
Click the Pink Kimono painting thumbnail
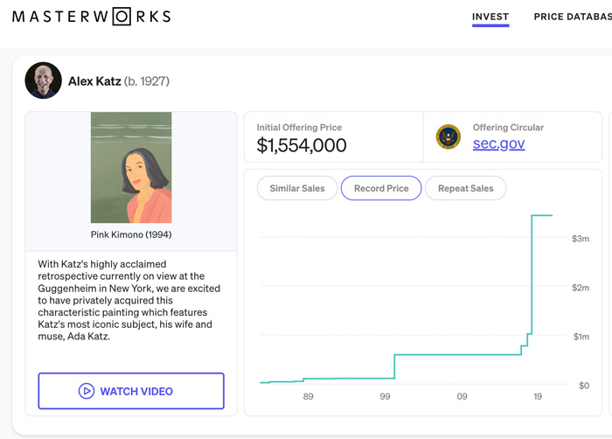pyautogui.click(x=131, y=168)
